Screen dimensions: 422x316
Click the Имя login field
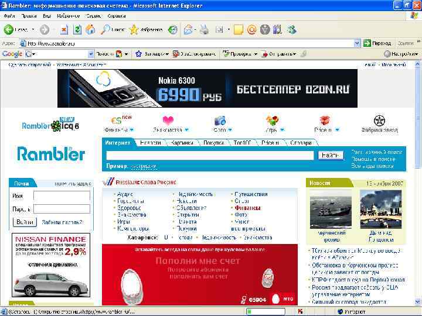point(62,196)
